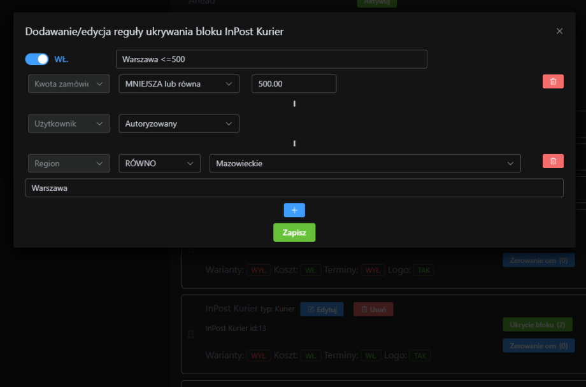
Task: Delete the Kwota zamówienia condition row
Action: tap(553, 81)
